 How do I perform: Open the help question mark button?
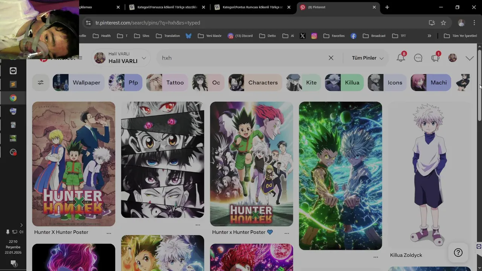point(458,253)
